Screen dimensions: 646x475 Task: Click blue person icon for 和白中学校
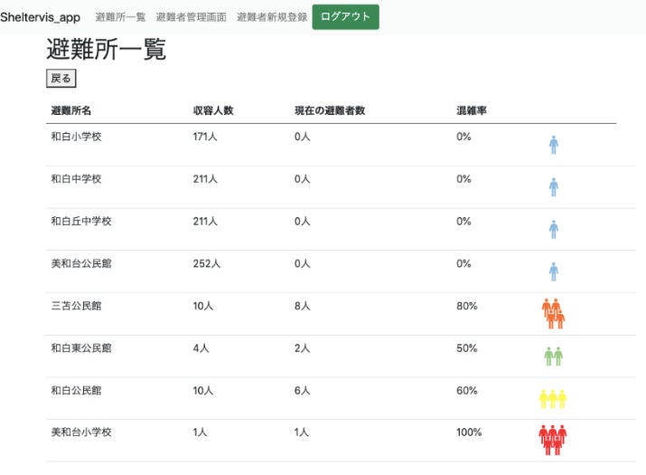(554, 187)
